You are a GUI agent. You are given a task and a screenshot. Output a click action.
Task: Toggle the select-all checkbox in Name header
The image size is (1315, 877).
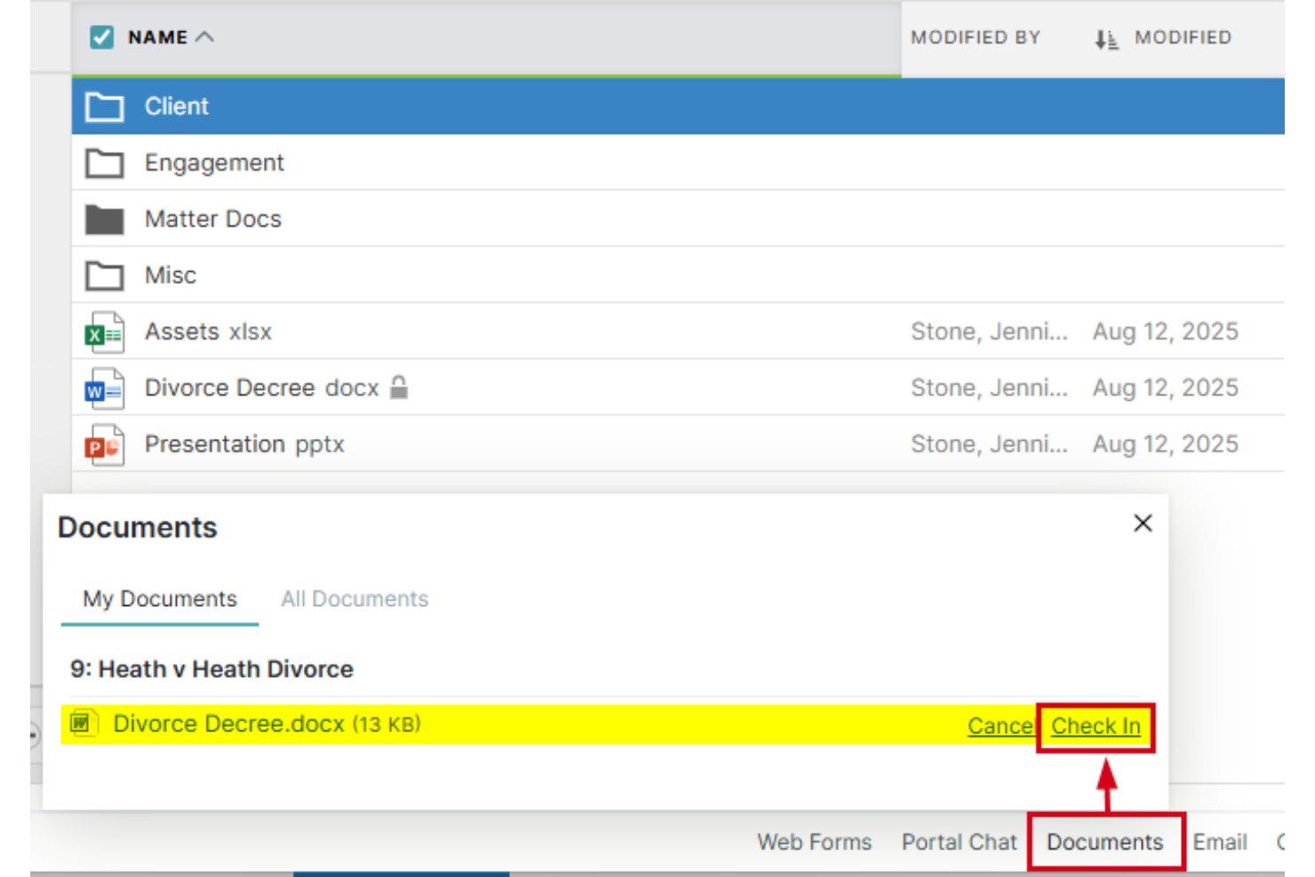(x=100, y=37)
